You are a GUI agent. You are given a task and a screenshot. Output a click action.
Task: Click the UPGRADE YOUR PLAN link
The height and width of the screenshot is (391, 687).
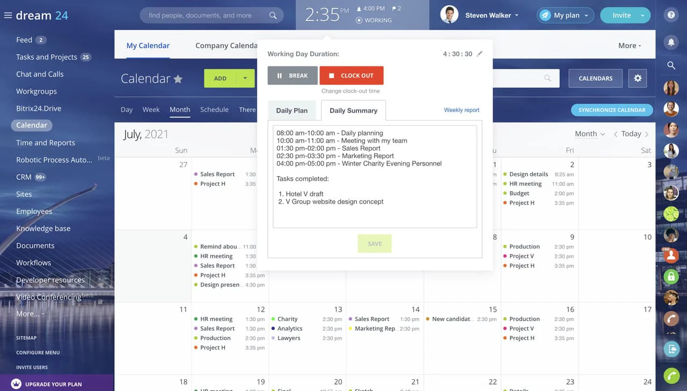[54, 384]
